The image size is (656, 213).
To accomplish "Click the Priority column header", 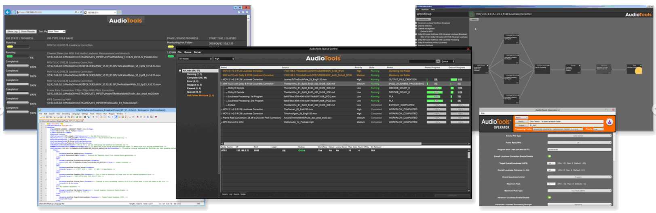I will tap(359, 67).
